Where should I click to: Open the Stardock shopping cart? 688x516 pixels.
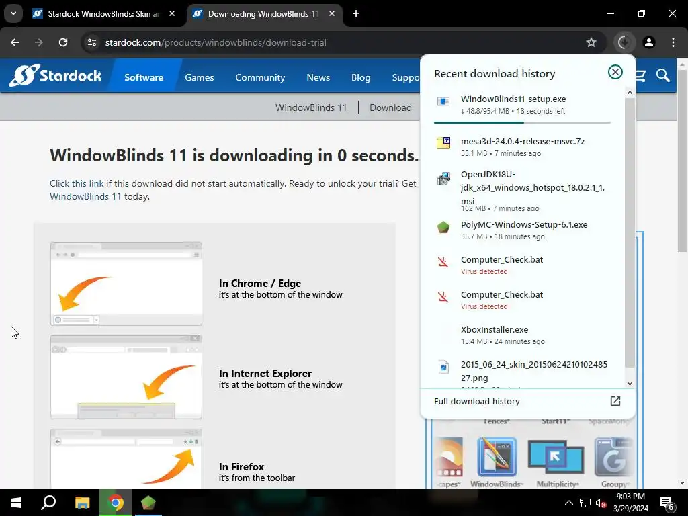pyautogui.click(x=640, y=75)
